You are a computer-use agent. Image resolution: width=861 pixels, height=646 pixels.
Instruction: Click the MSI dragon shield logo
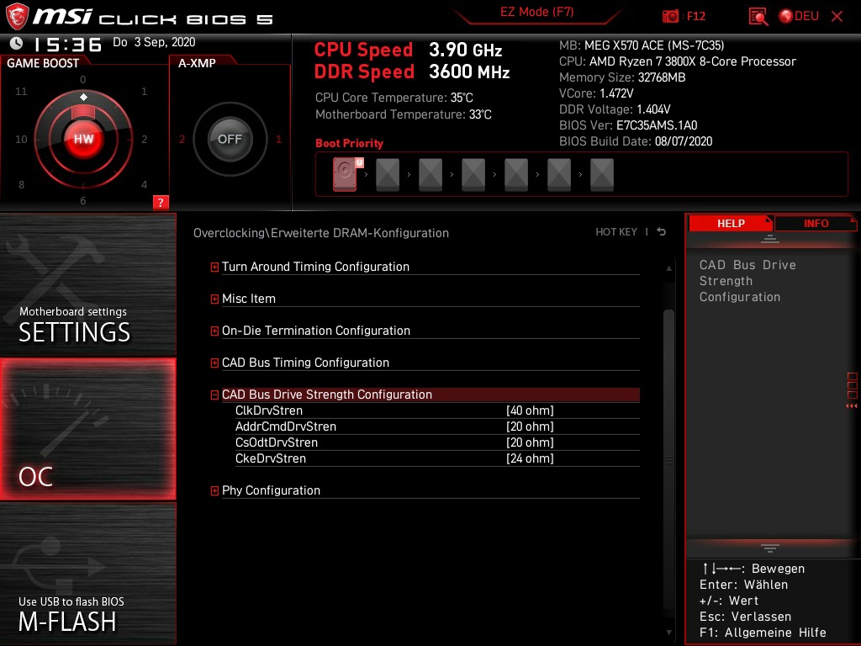[17, 17]
